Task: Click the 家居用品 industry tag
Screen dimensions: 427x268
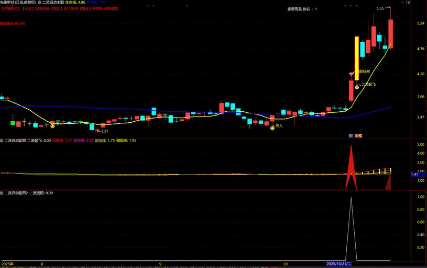Action: 42,8
